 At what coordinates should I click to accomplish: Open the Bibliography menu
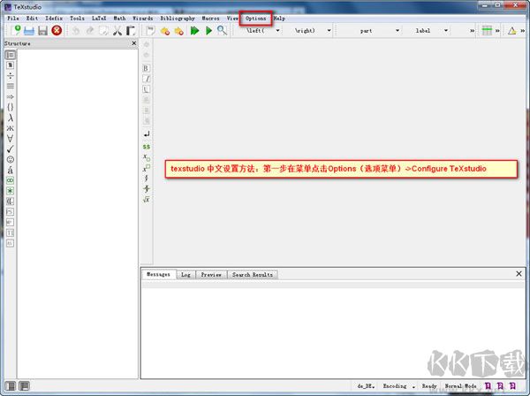point(178,19)
